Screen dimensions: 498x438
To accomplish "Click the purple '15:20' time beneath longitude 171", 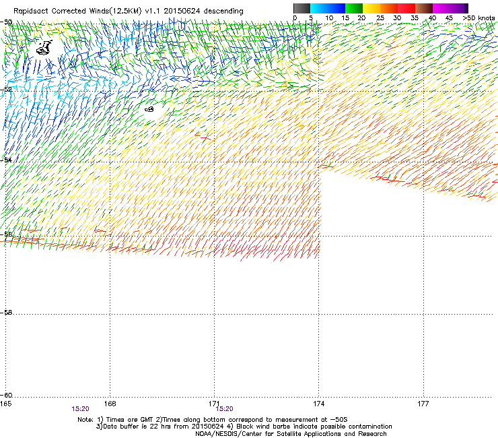I will 225,409.
